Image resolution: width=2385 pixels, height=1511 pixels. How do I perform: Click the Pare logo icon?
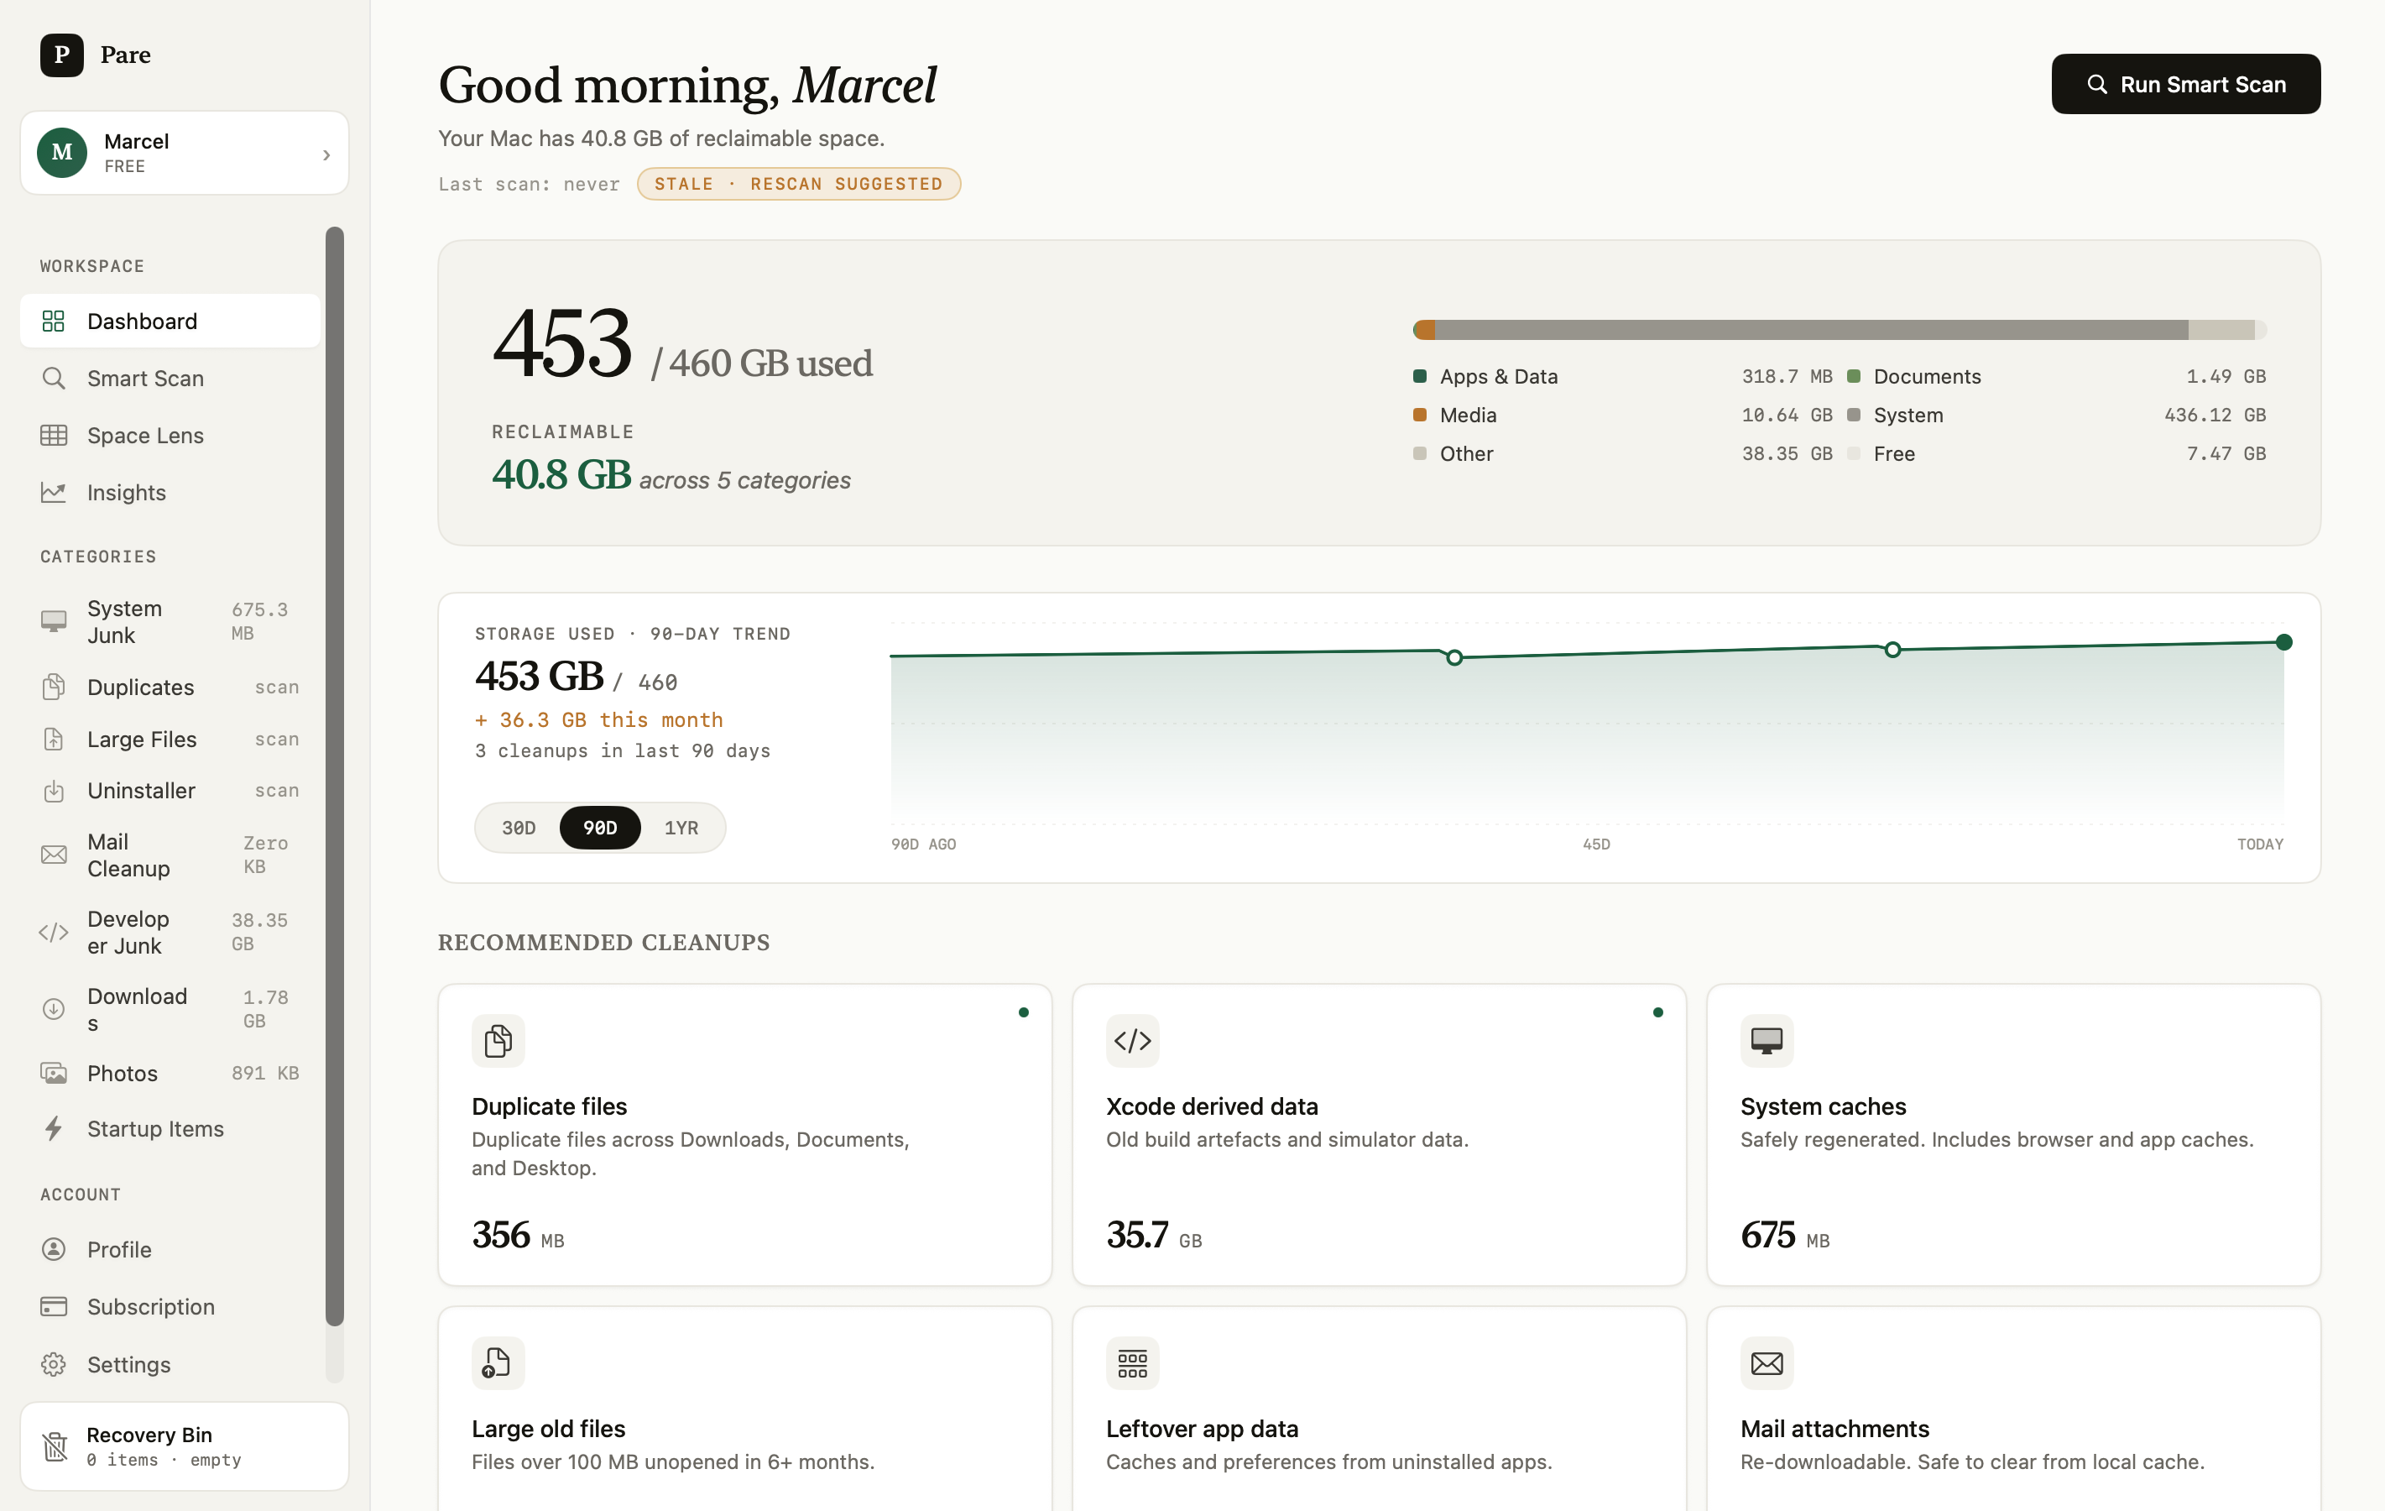pyautogui.click(x=61, y=55)
